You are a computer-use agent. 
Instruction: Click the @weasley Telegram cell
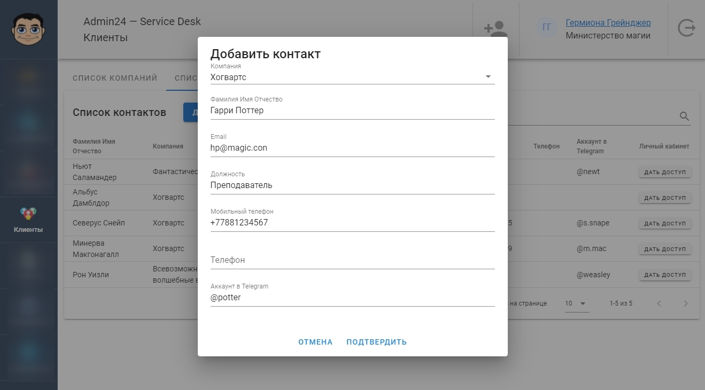[x=593, y=275]
